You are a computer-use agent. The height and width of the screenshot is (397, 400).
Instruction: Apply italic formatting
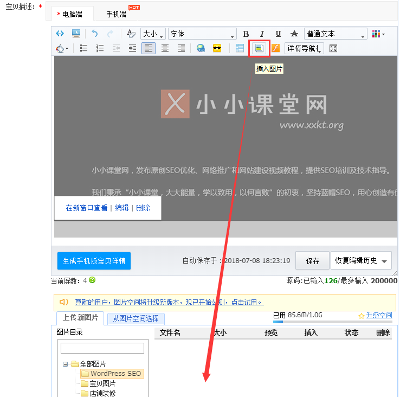point(262,34)
